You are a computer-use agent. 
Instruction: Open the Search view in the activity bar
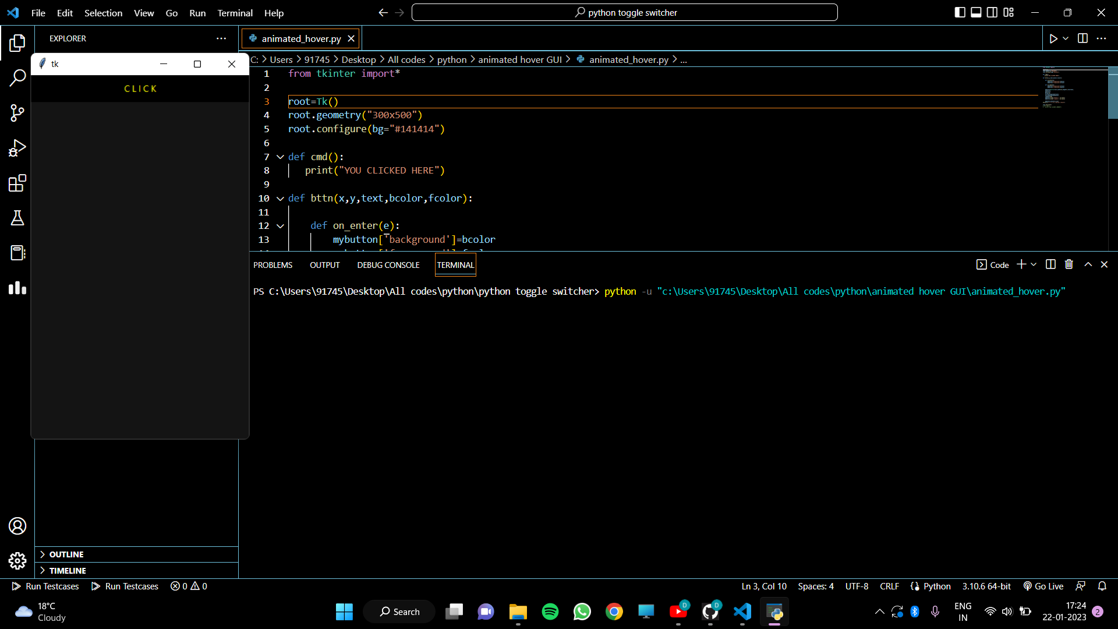point(17,77)
